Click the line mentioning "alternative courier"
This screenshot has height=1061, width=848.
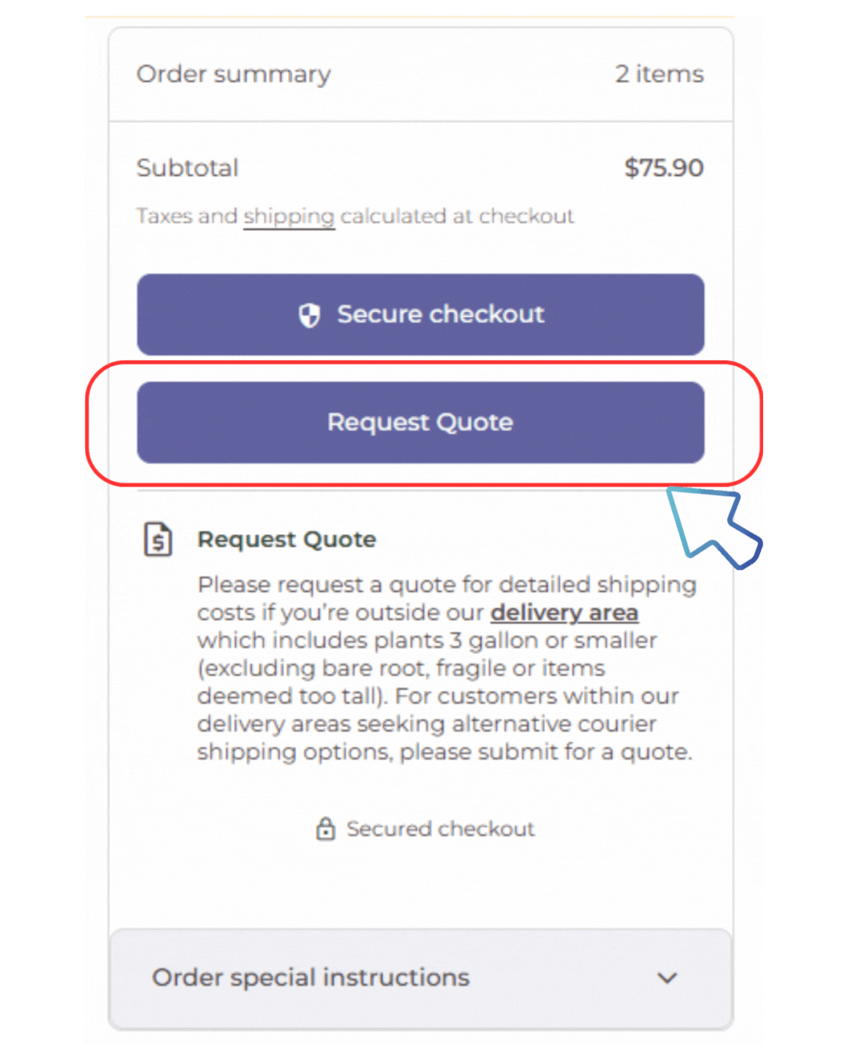coord(427,724)
